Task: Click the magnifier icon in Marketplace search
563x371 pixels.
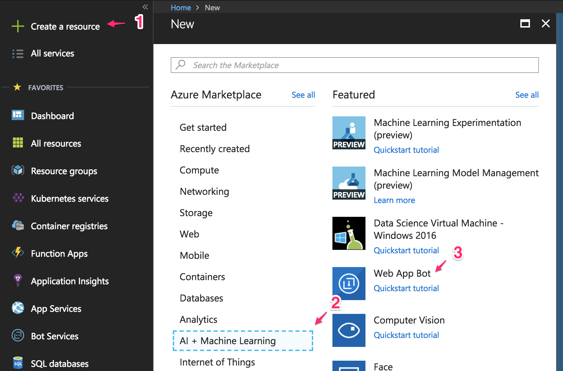Action: 180,65
